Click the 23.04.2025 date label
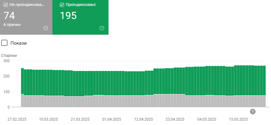The width and height of the screenshot is (271, 125). [x=175, y=119]
